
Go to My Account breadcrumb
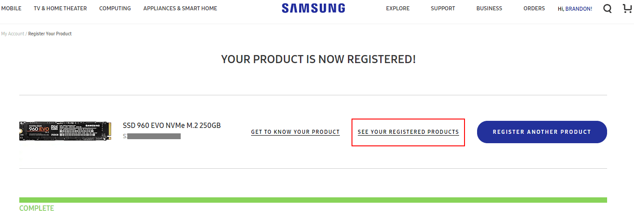click(13, 34)
